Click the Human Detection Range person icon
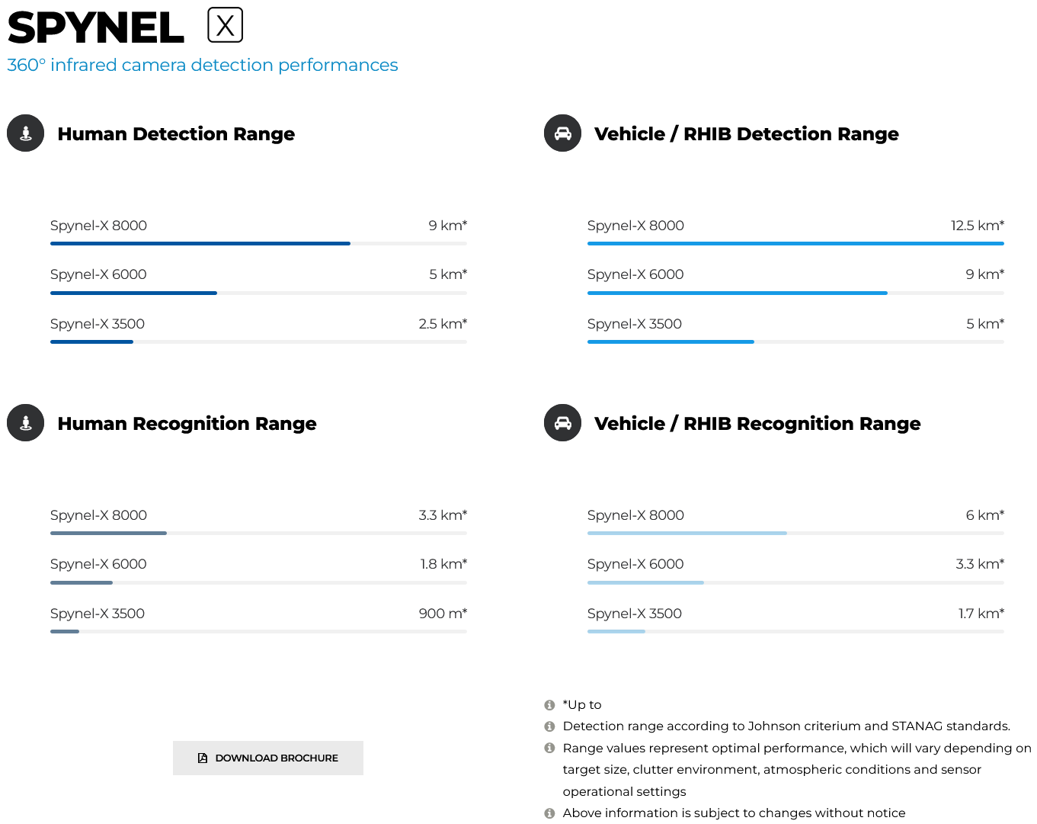Image resolution: width=1037 pixels, height=824 pixels. click(x=26, y=133)
